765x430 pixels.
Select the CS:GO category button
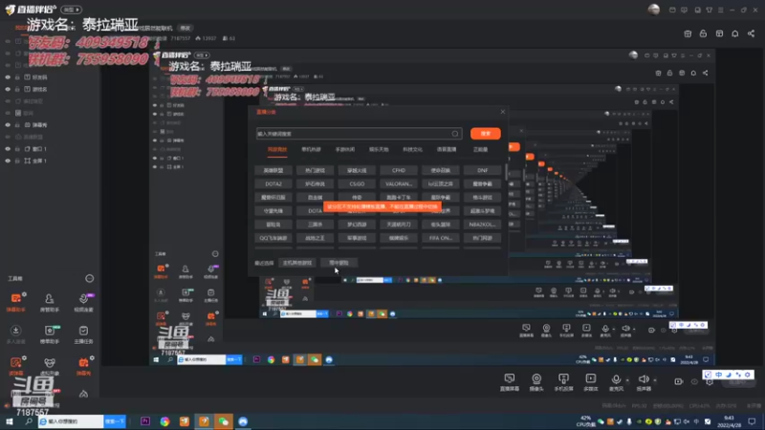[357, 184]
